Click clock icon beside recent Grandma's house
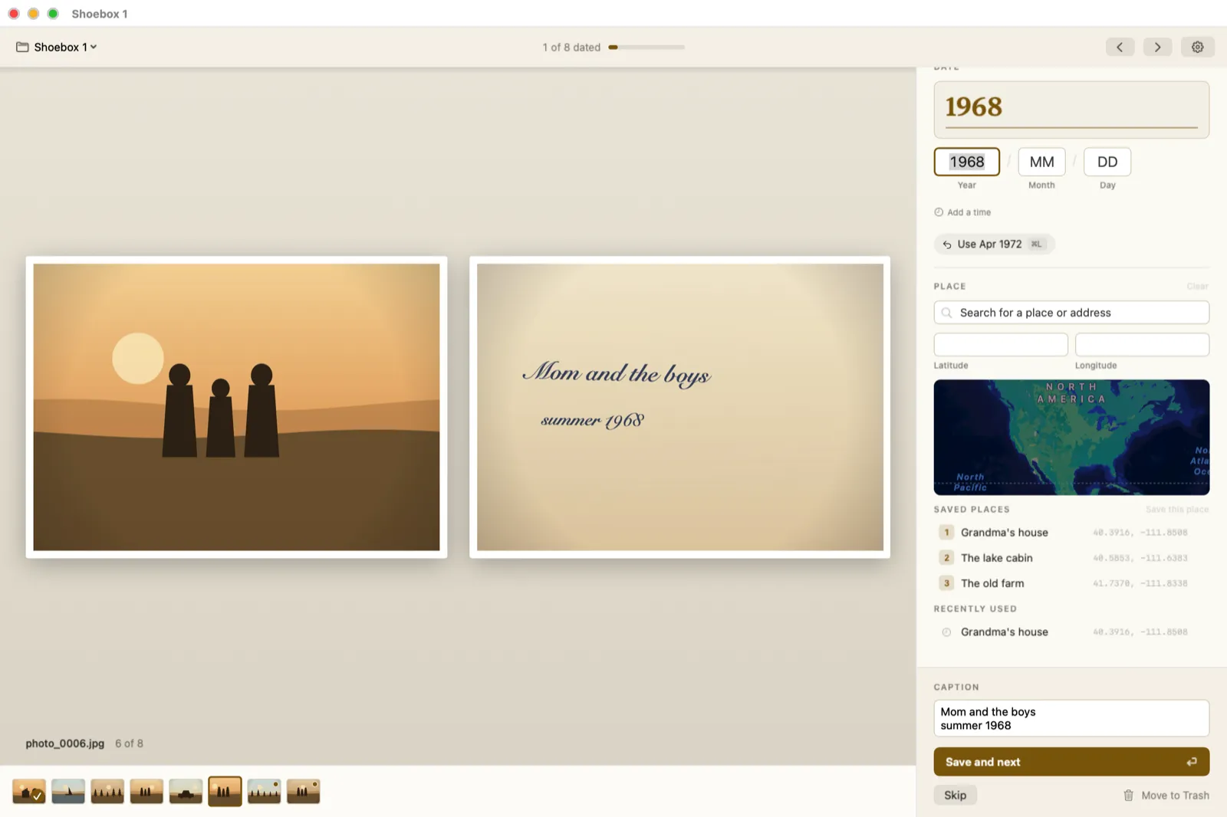This screenshot has height=817, width=1227. coord(946,632)
